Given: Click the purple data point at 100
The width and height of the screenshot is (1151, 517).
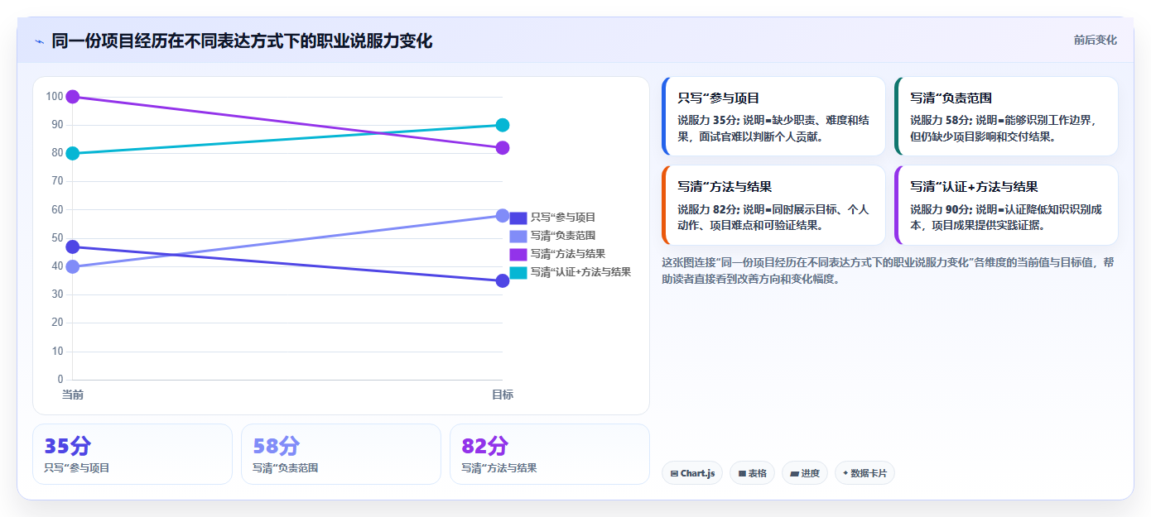Looking at the screenshot, I should (x=73, y=97).
